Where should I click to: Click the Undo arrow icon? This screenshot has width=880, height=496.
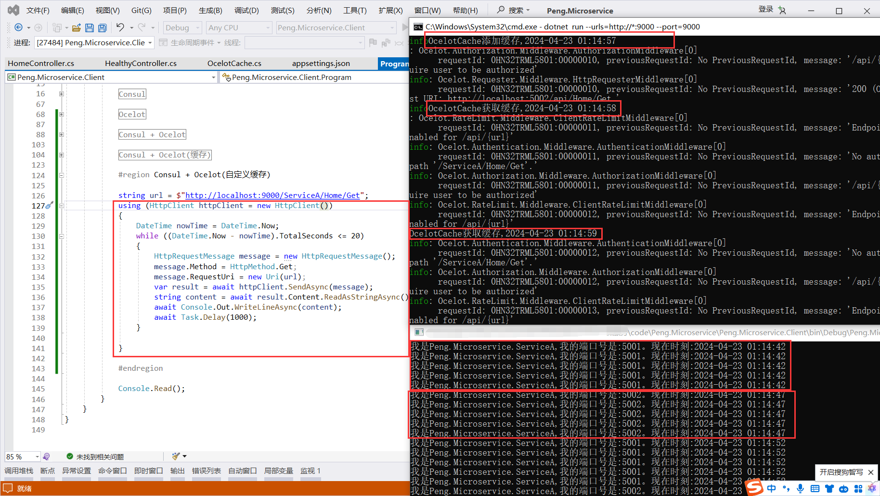[x=120, y=27]
